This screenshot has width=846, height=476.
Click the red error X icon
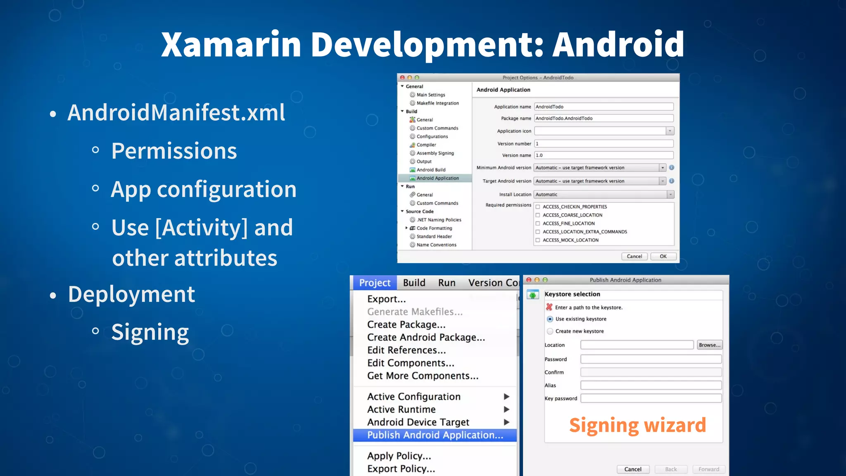[549, 307]
